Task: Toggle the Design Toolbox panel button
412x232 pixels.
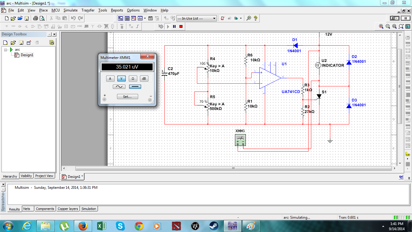Action: 120,18
